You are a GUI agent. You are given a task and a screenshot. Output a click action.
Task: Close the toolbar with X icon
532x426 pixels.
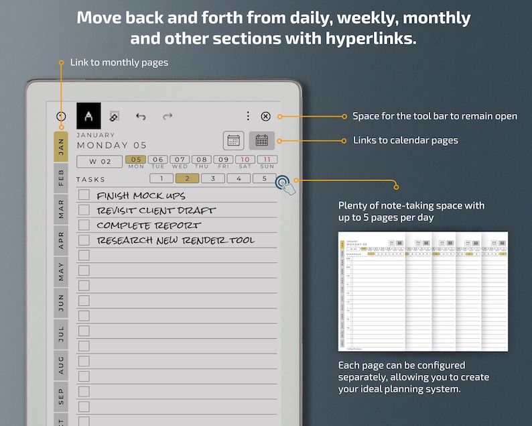click(x=265, y=116)
